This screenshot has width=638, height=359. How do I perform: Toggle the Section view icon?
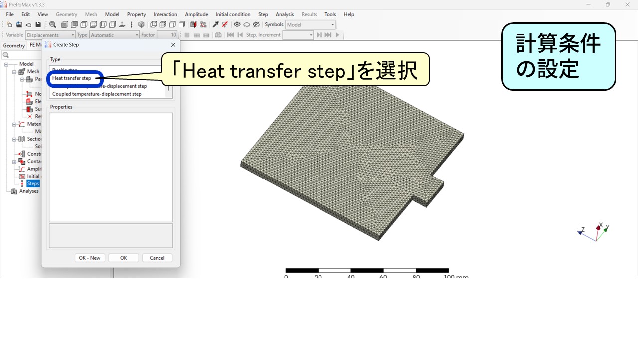coord(193,24)
